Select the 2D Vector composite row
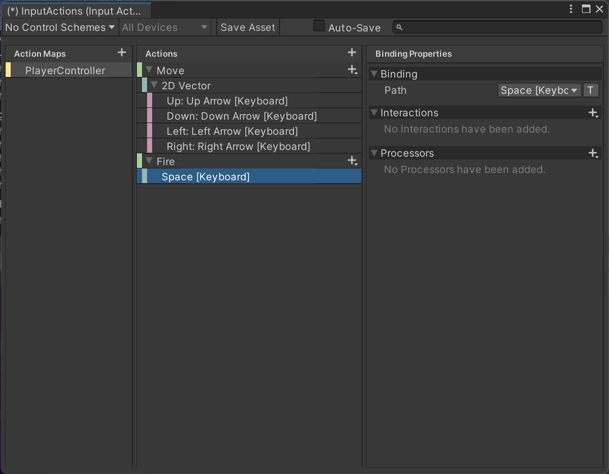The width and height of the screenshot is (609, 474). (x=249, y=85)
